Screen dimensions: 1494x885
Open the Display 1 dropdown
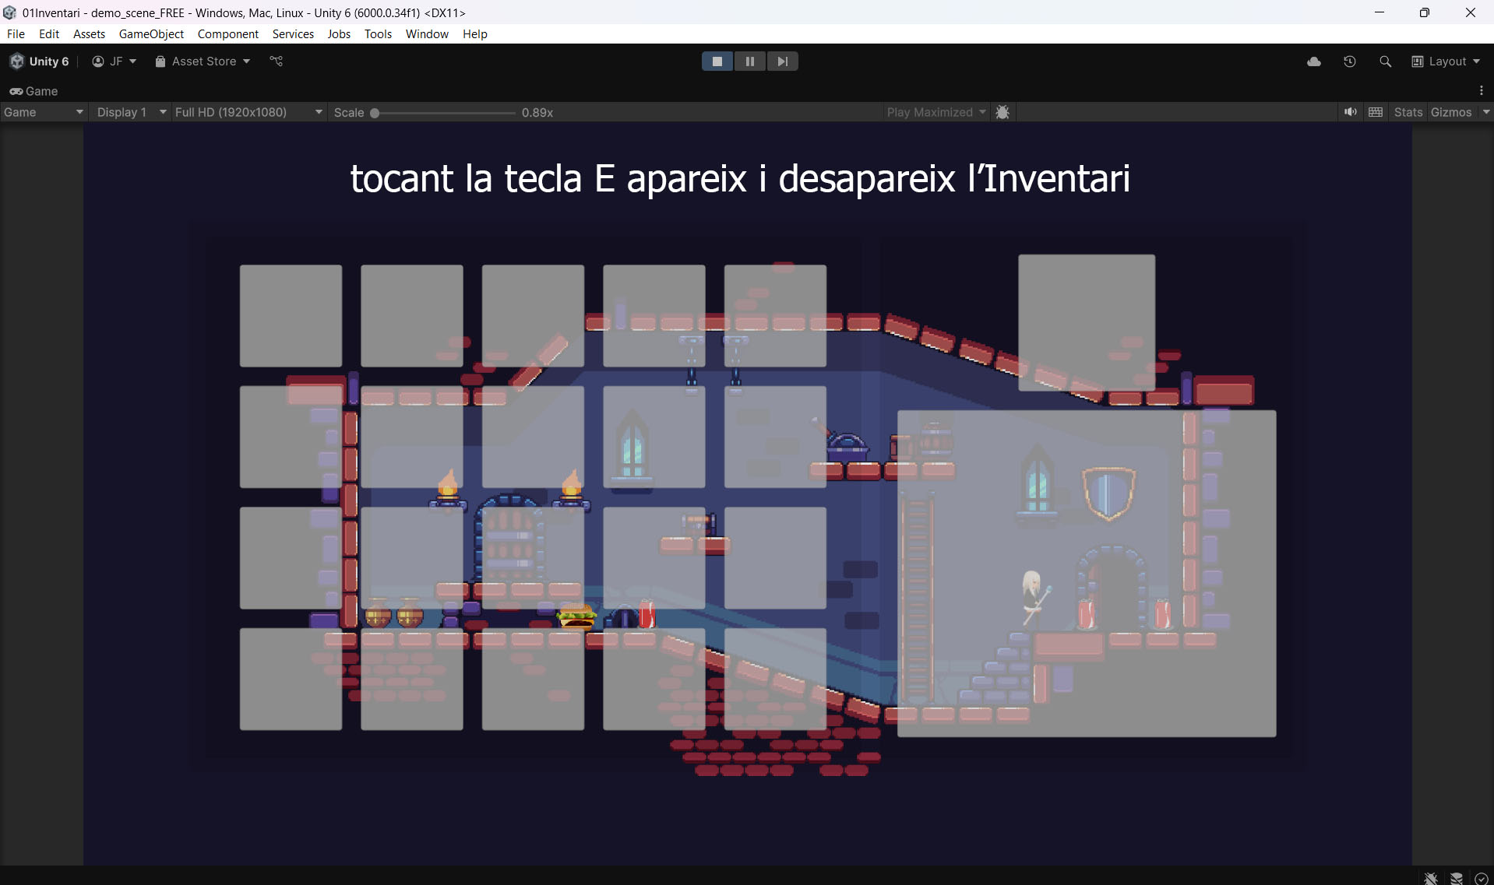130,112
